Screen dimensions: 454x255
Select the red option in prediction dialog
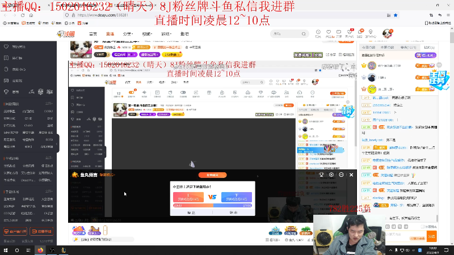click(x=188, y=197)
